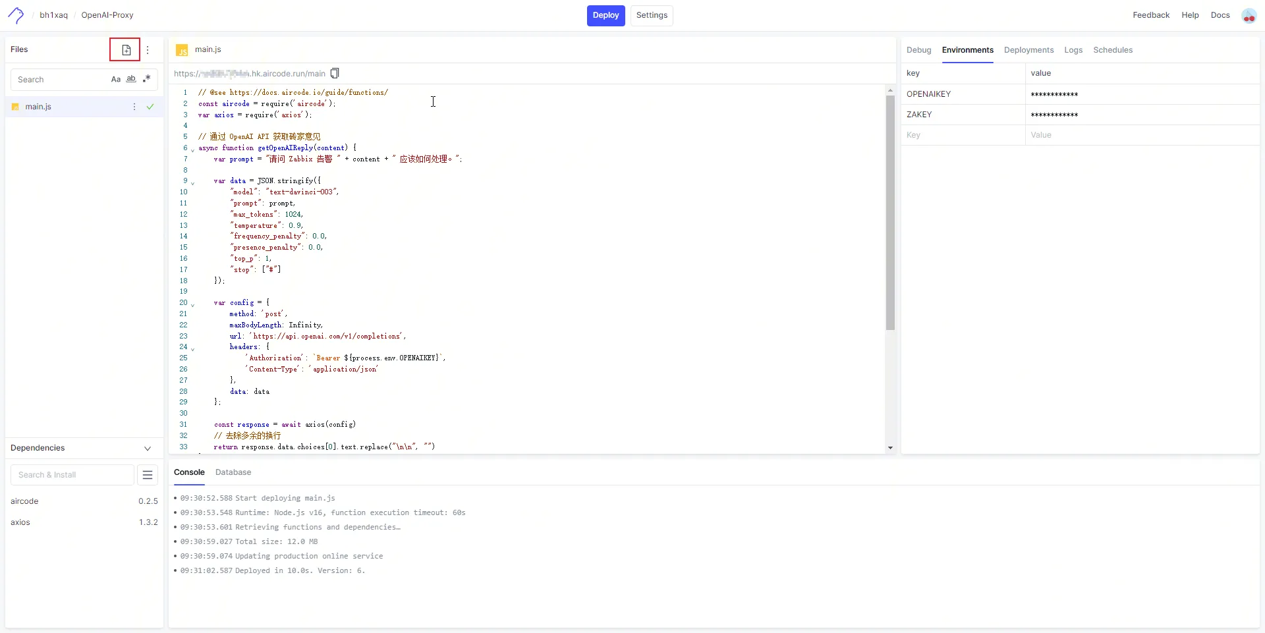Screen dimensions: 1265x633
Task: Toggle match case in file search
Action: click(x=116, y=80)
